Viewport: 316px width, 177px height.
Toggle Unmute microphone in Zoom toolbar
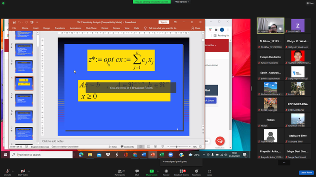[x=7, y=172]
